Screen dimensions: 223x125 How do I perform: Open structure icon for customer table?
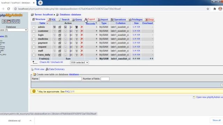coord(60,31)
